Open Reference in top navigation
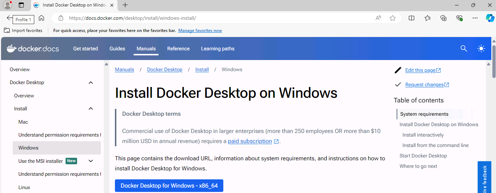This screenshot has height=193, width=496. click(x=178, y=49)
